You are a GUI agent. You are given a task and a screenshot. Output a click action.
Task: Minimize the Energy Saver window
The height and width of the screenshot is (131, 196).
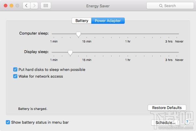click(x=11, y=6)
